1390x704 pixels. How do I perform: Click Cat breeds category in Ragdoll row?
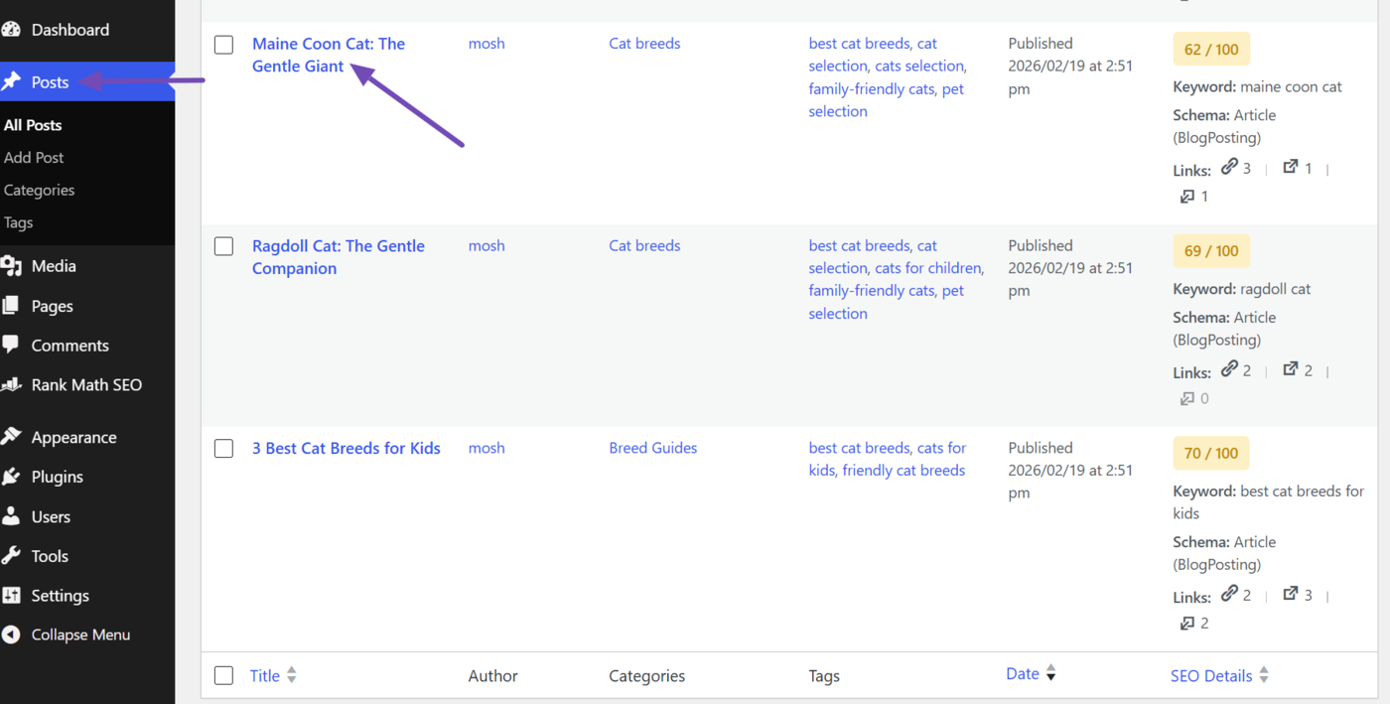click(x=644, y=245)
